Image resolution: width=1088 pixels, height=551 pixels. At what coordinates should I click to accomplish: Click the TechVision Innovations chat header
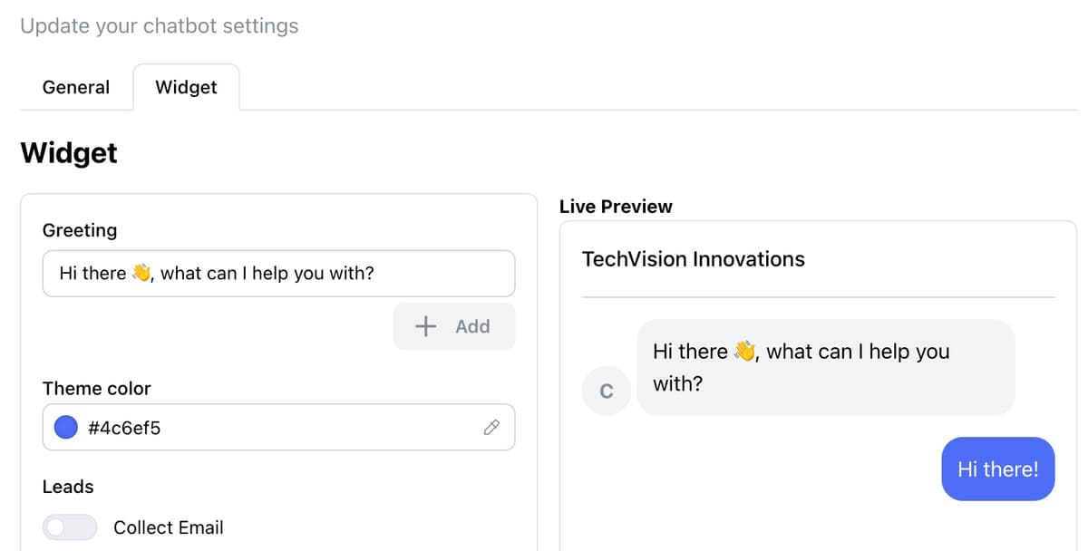pyautogui.click(x=694, y=259)
